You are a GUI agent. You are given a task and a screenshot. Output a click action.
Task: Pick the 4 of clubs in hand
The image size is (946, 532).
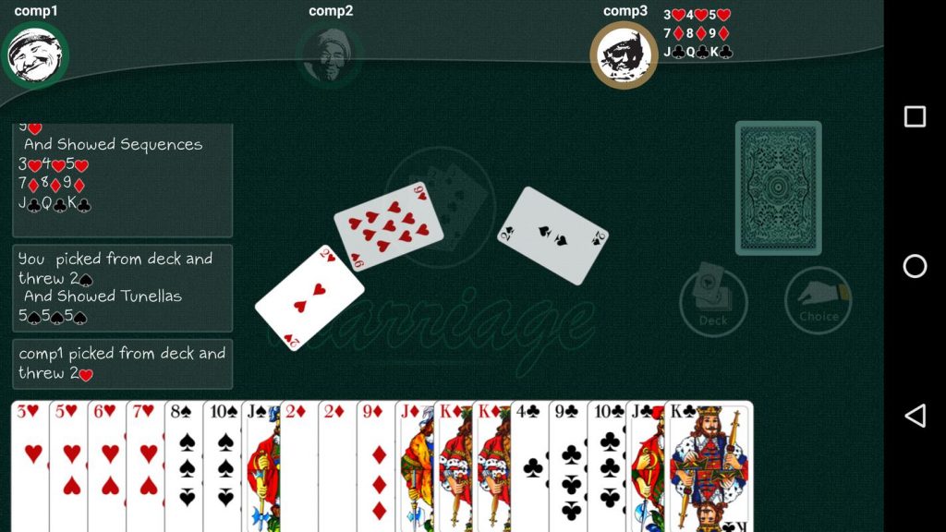(530, 466)
